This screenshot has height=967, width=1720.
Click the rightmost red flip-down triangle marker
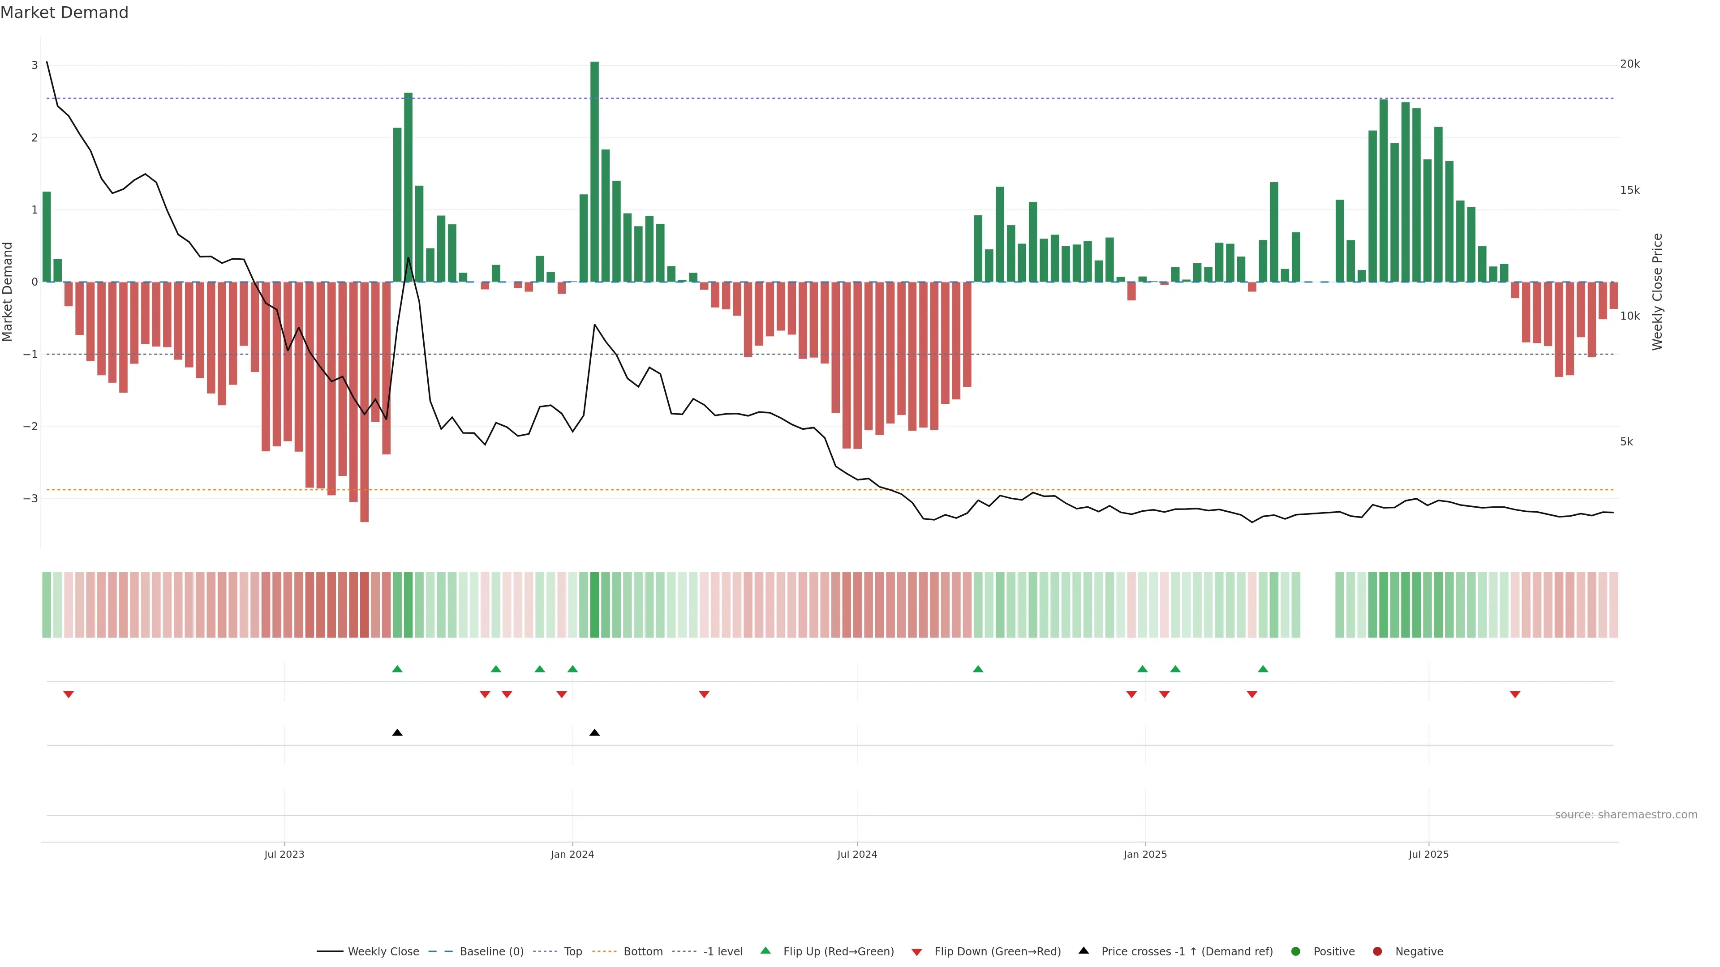tap(1515, 695)
